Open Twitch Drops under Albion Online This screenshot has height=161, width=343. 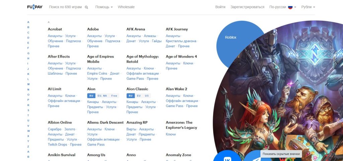pos(58,144)
